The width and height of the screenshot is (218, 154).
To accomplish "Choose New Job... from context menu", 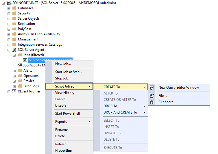I will click(x=69, y=64).
